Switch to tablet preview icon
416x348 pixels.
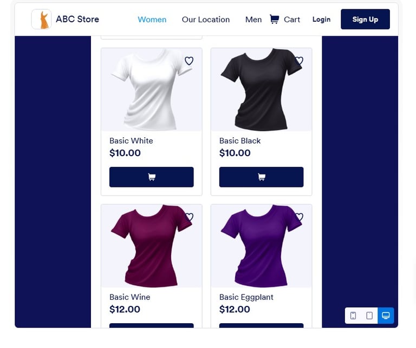click(369, 316)
